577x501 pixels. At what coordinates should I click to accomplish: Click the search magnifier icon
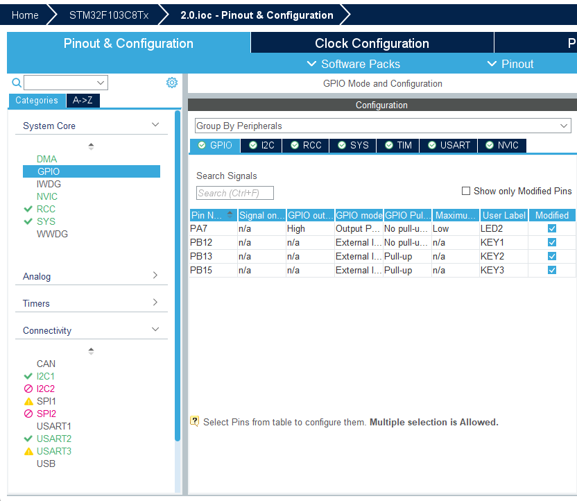pos(17,83)
